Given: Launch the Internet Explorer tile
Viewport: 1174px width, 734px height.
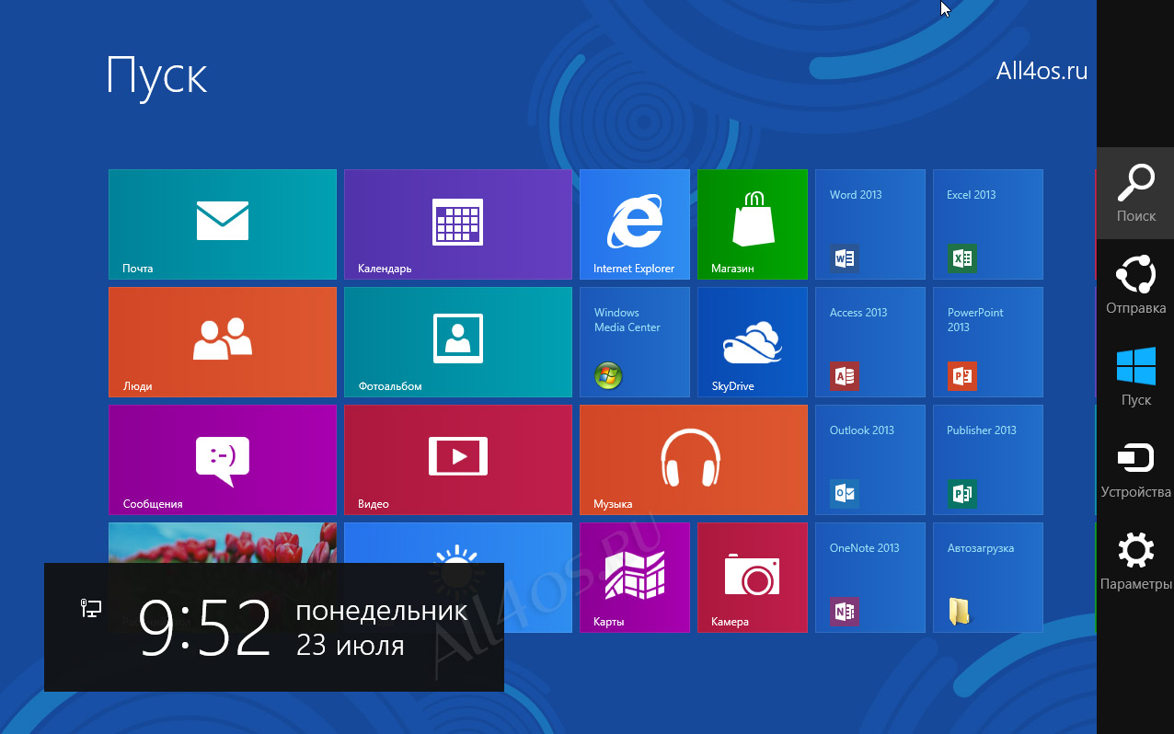Looking at the screenshot, I should point(635,224).
